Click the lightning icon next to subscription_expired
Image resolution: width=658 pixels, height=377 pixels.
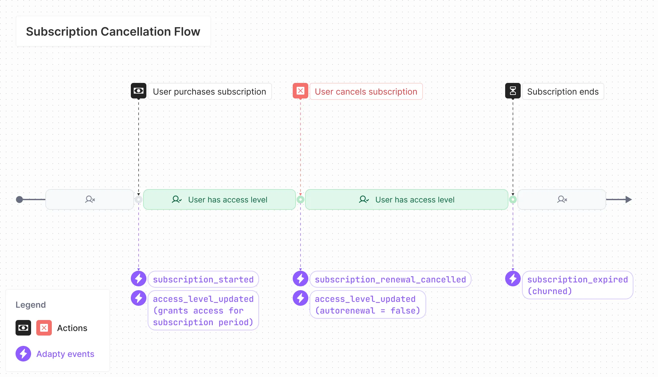(x=513, y=279)
